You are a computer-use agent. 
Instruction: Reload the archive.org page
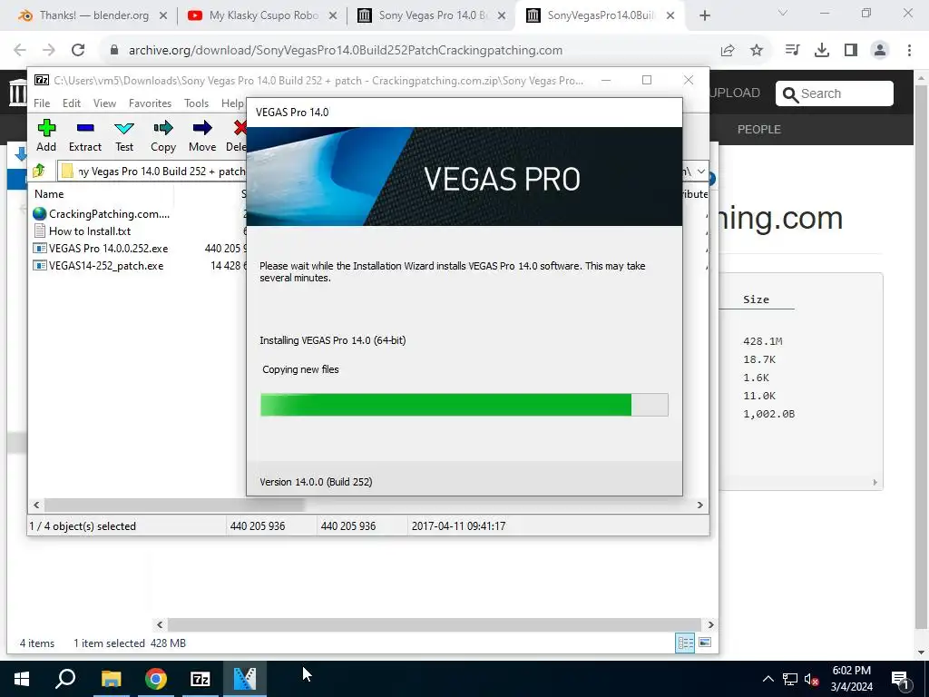point(78,51)
